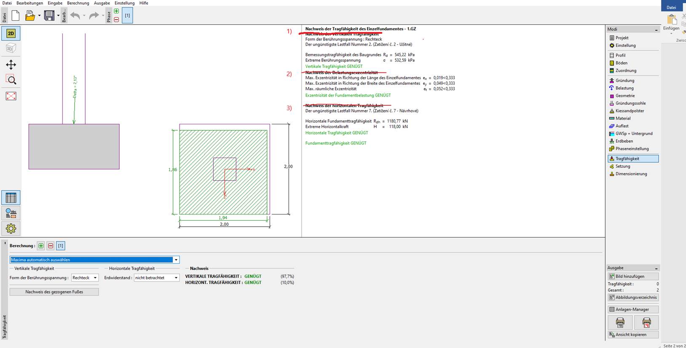This screenshot has height=348, width=686.
Task: Click the save disk icon
Action: point(49,16)
